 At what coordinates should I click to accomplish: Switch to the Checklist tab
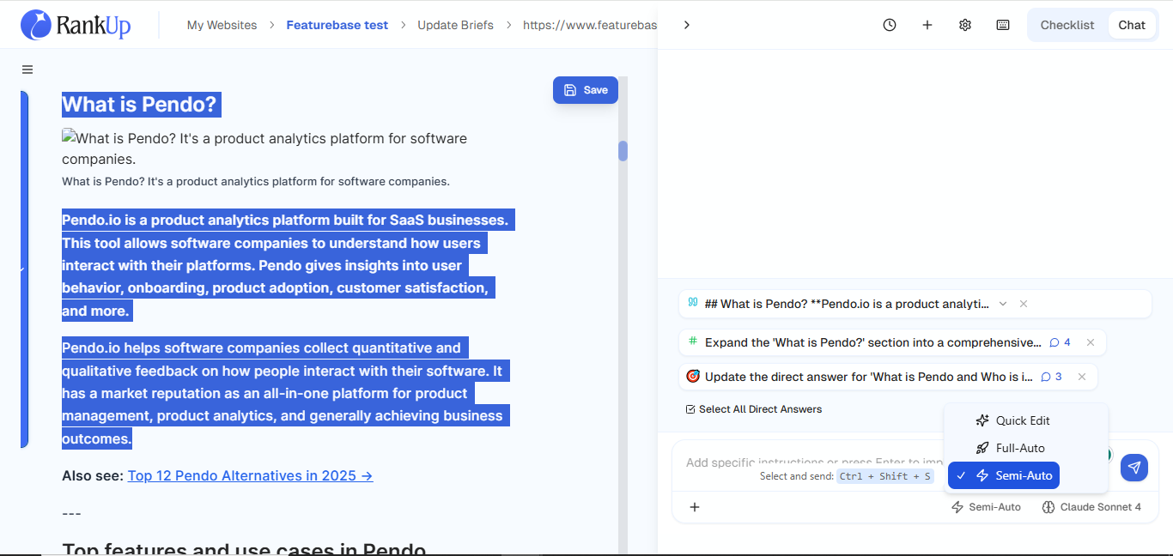(1067, 25)
